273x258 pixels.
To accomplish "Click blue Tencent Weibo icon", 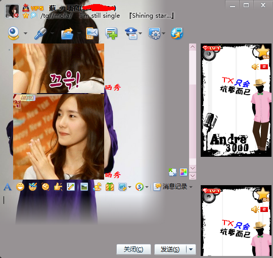I will coord(33,15).
